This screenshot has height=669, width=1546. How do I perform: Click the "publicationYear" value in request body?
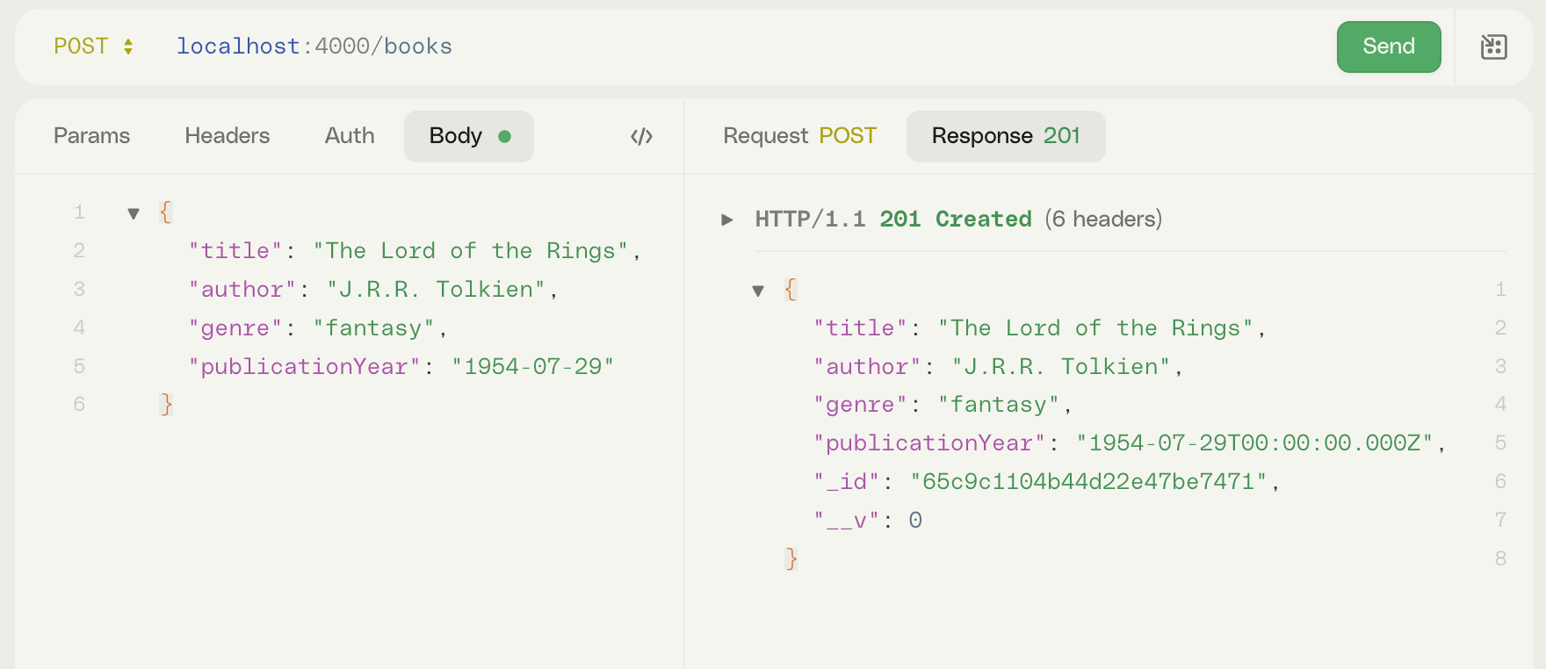pyautogui.click(x=532, y=367)
